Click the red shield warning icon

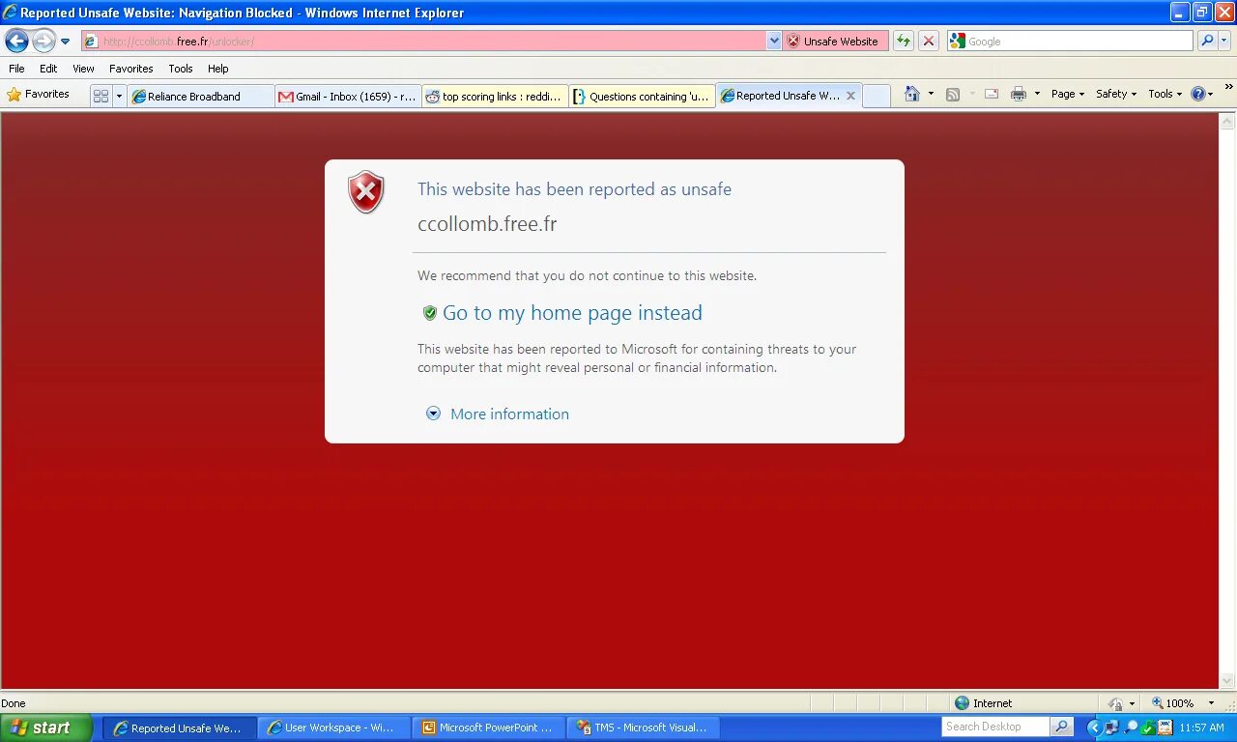click(366, 192)
